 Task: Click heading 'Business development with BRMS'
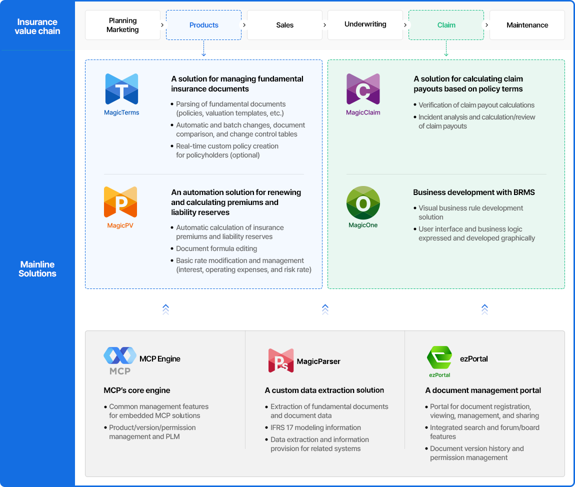(x=474, y=192)
